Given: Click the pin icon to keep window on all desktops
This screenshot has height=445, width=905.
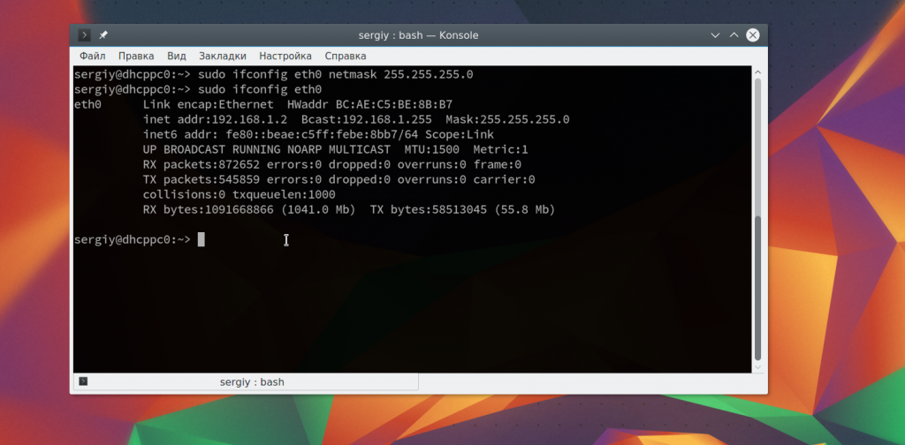Looking at the screenshot, I should pyautogui.click(x=103, y=35).
